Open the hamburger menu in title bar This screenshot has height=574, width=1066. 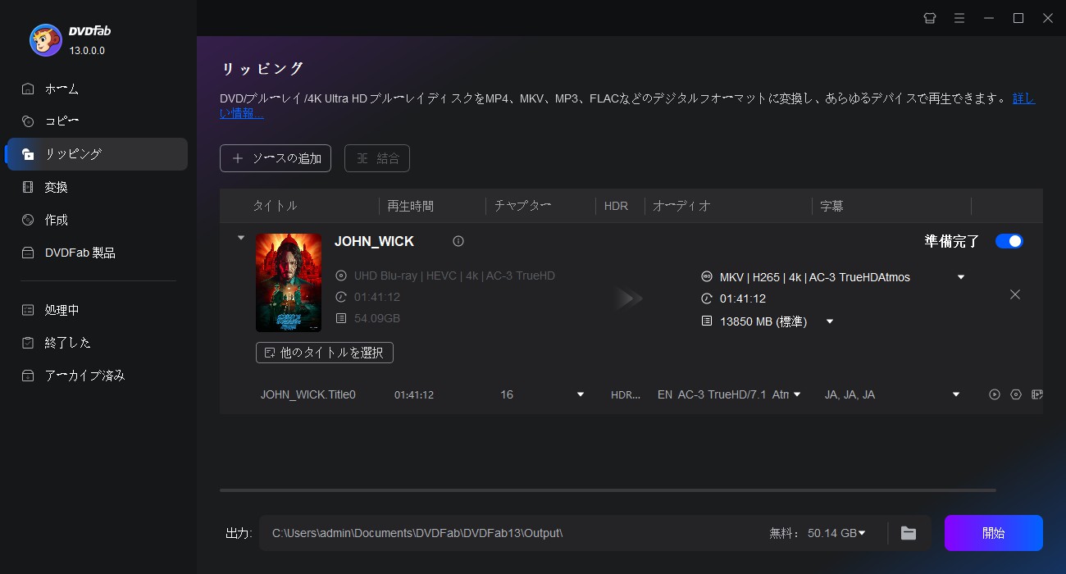click(x=959, y=18)
